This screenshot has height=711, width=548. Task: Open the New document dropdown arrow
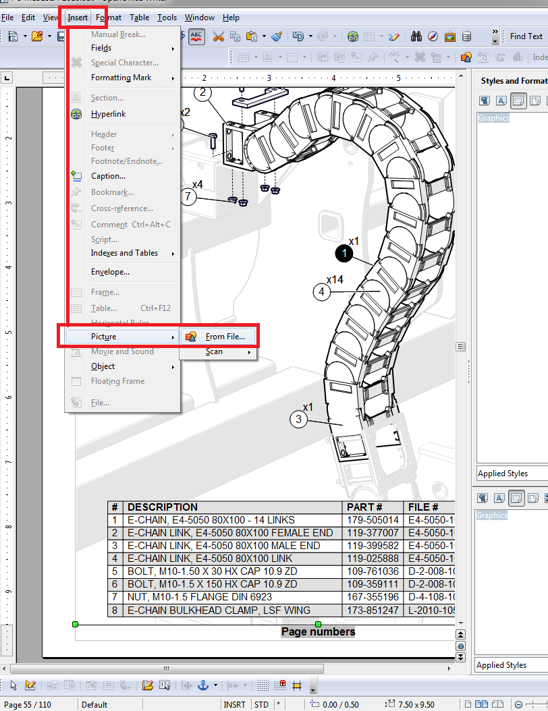[25, 36]
